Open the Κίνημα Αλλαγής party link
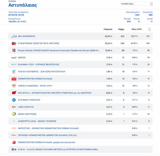This screenshot has width=160, height=156. tap(59, 50)
